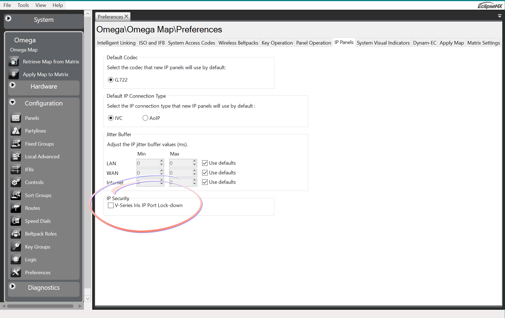Open the Panels configuration icon
The height and width of the screenshot is (318, 505).
tap(16, 118)
